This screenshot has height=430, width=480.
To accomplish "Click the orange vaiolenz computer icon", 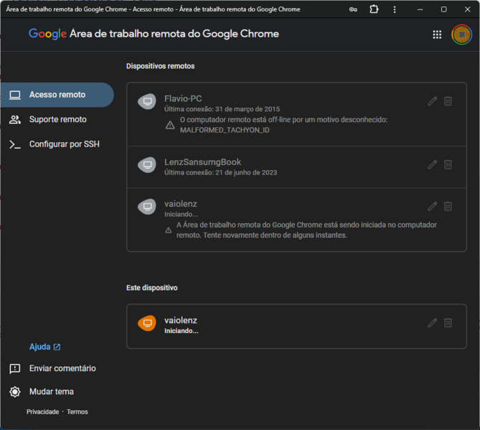I will [147, 323].
